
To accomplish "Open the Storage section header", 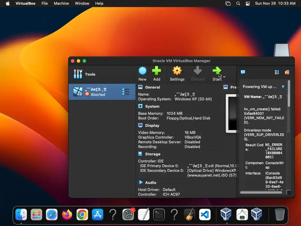I will (153, 154).
